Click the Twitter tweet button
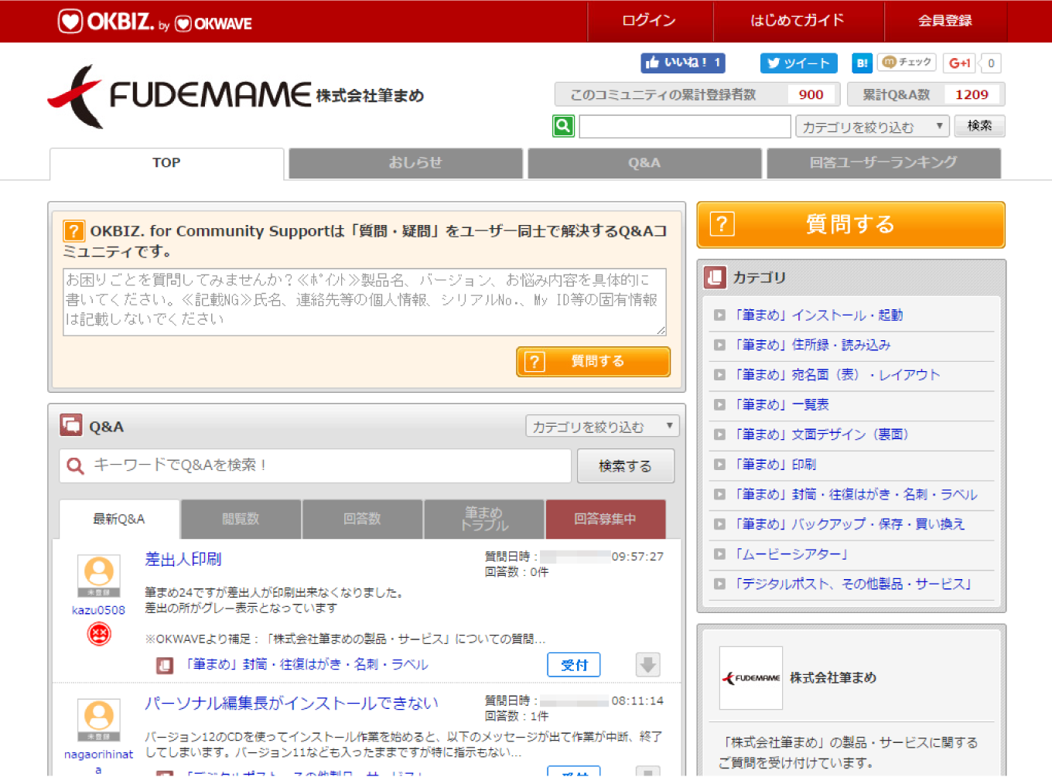 pos(798,63)
